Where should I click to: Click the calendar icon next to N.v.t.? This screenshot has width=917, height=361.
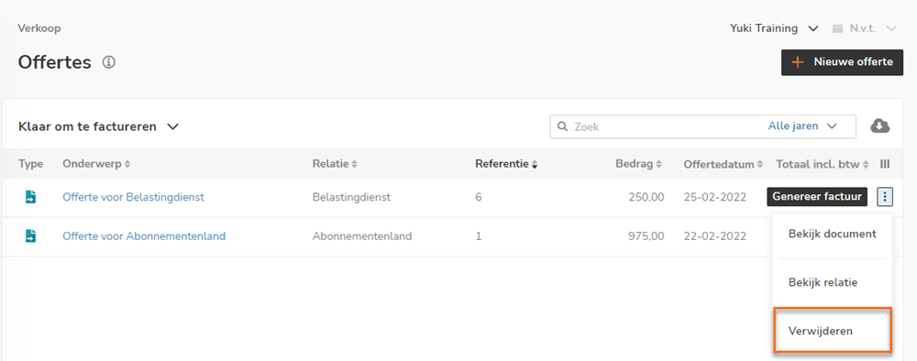point(837,28)
